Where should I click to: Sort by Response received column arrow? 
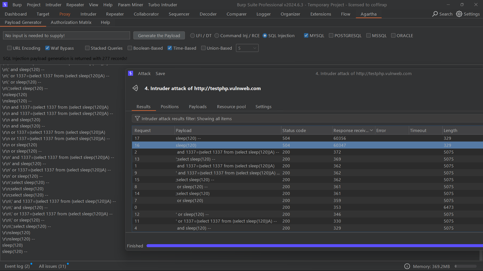(371, 130)
